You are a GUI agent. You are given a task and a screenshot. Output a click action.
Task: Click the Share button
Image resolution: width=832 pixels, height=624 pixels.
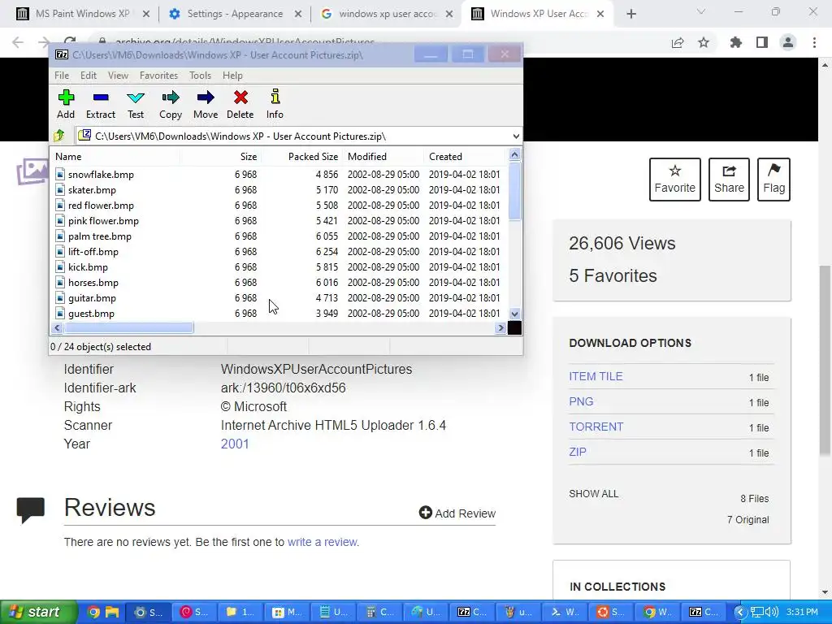tap(729, 180)
